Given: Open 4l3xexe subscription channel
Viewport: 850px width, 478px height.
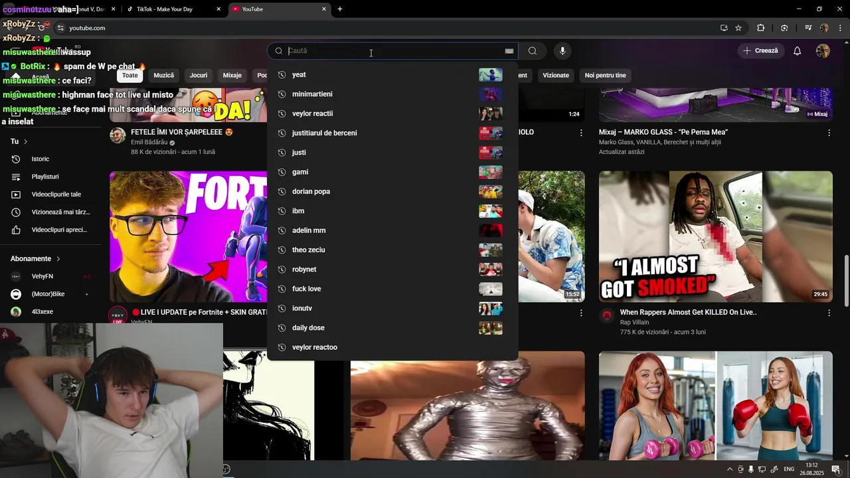Looking at the screenshot, I should 52,312.
